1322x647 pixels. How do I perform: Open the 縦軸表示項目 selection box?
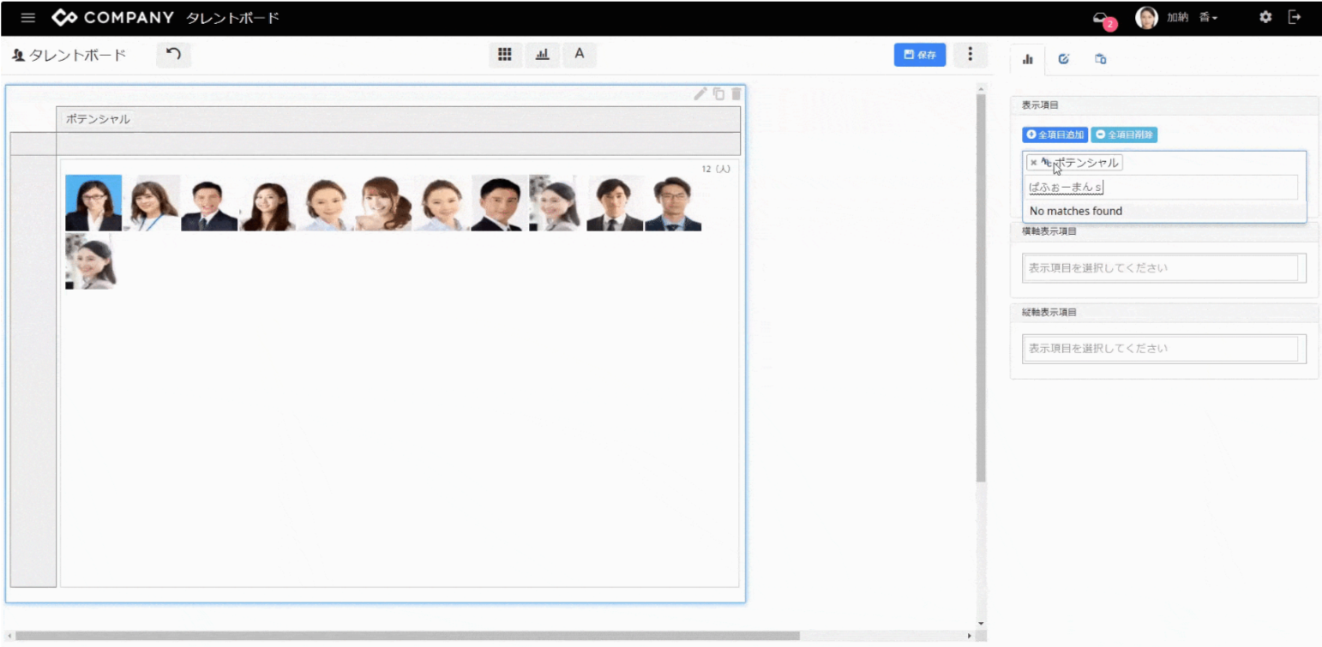coord(1163,349)
